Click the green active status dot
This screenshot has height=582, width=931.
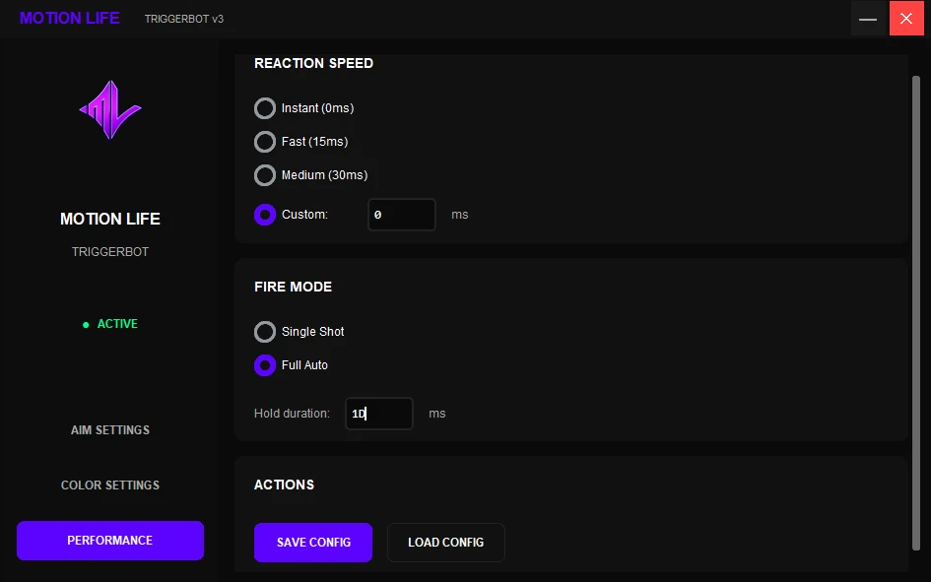(x=86, y=325)
